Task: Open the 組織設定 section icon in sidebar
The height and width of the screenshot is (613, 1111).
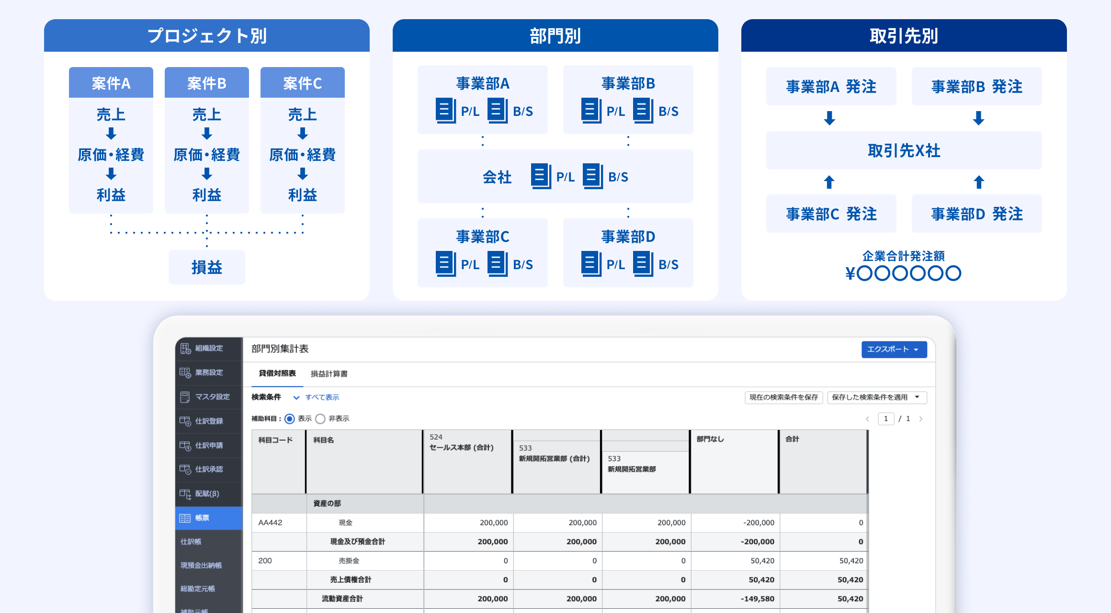Action: [x=186, y=349]
